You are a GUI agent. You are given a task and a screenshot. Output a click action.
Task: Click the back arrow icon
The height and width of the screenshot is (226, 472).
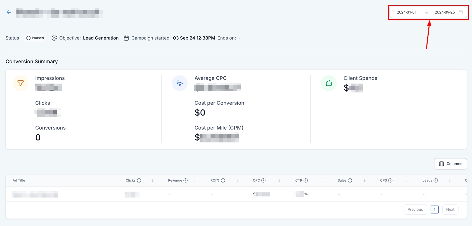(x=9, y=12)
